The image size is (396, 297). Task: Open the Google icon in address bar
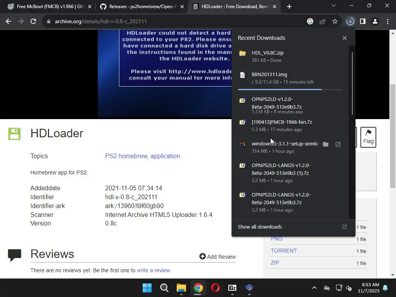[310, 22]
